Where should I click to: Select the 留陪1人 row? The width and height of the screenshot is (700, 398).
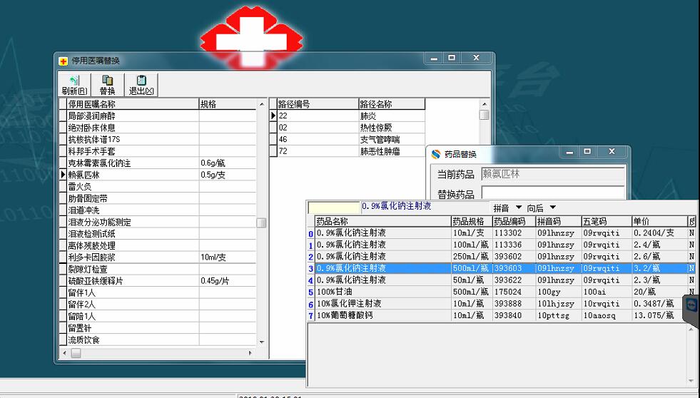click(x=158, y=317)
